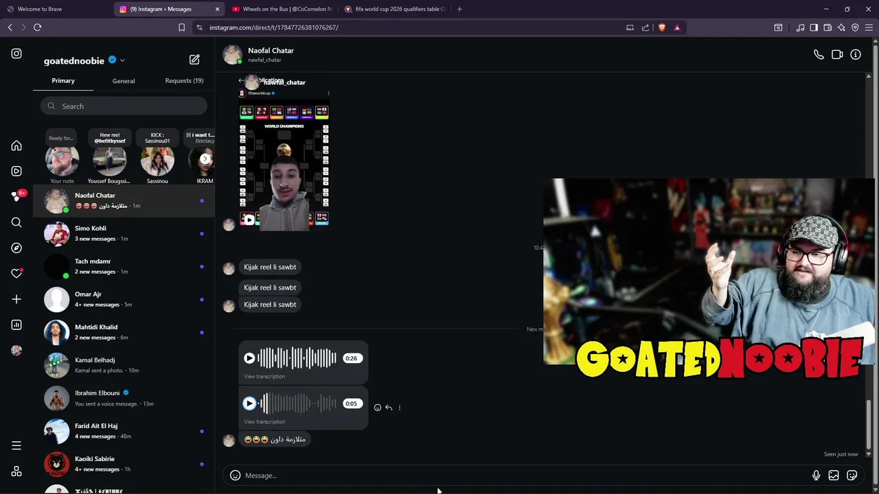Open conversation information icon

pos(856,55)
